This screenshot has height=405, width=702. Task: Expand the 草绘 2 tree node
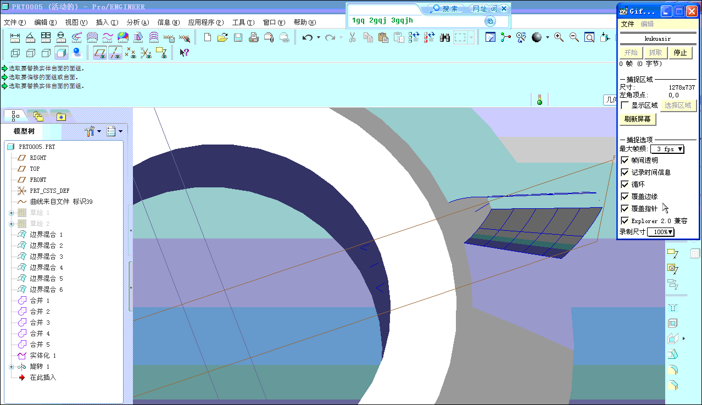[x=11, y=224]
